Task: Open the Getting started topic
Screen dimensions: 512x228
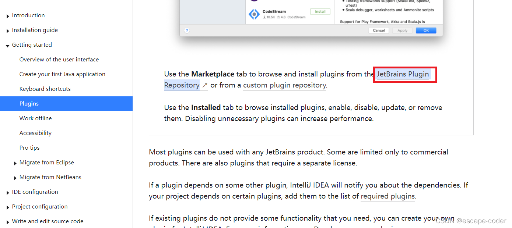Action: coord(32,44)
